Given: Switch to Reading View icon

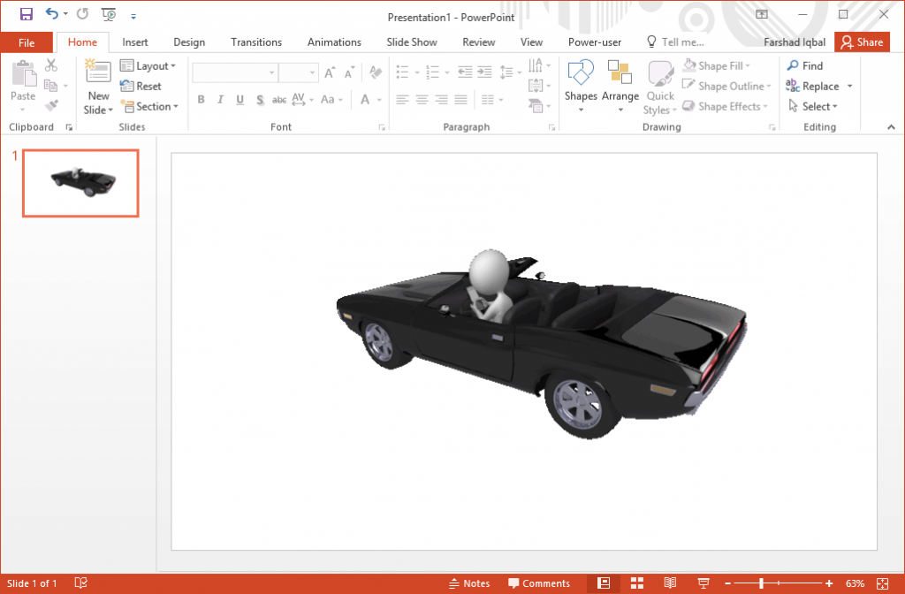Looking at the screenshot, I should (x=670, y=583).
